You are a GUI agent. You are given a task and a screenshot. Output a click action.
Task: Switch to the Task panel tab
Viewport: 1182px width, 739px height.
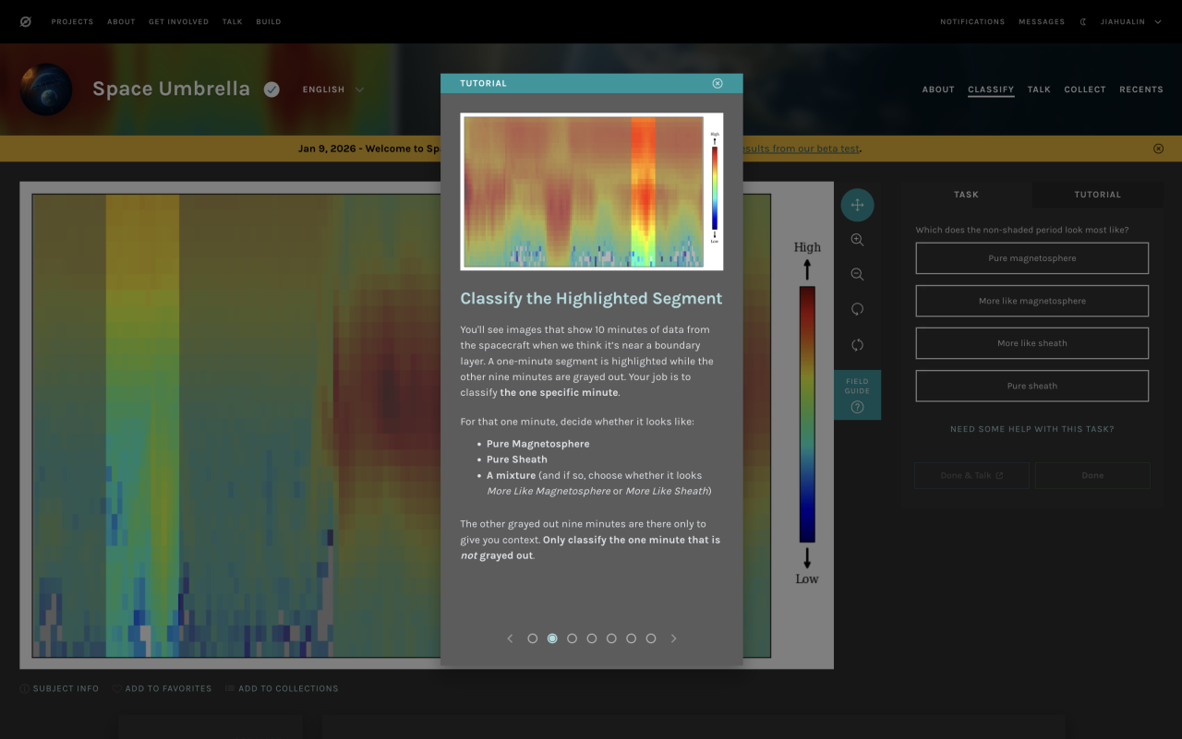point(967,195)
